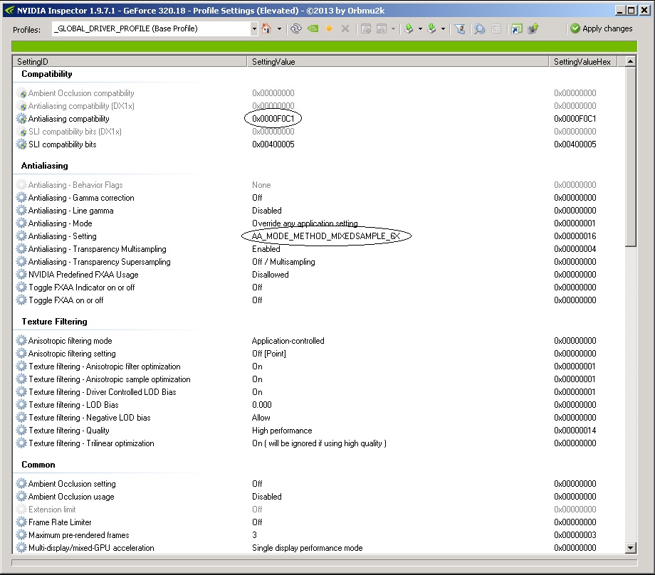Click the SLI compatibility bits gear icon
The width and height of the screenshot is (655, 575).
(x=21, y=144)
